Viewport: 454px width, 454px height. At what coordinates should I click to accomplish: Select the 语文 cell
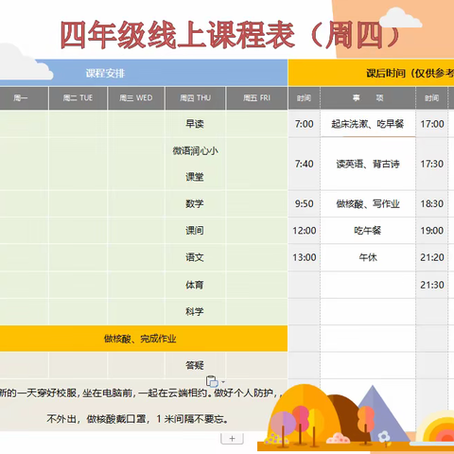[x=195, y=257]
